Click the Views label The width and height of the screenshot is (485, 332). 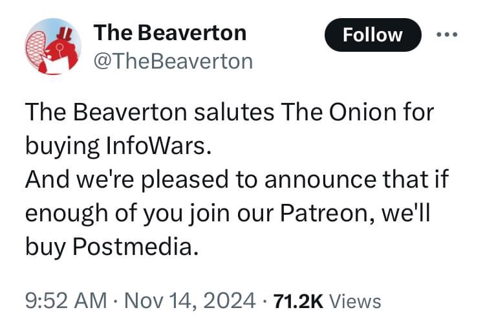355,302
